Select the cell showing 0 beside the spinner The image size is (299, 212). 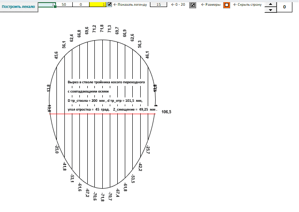(x=284, y=7)
